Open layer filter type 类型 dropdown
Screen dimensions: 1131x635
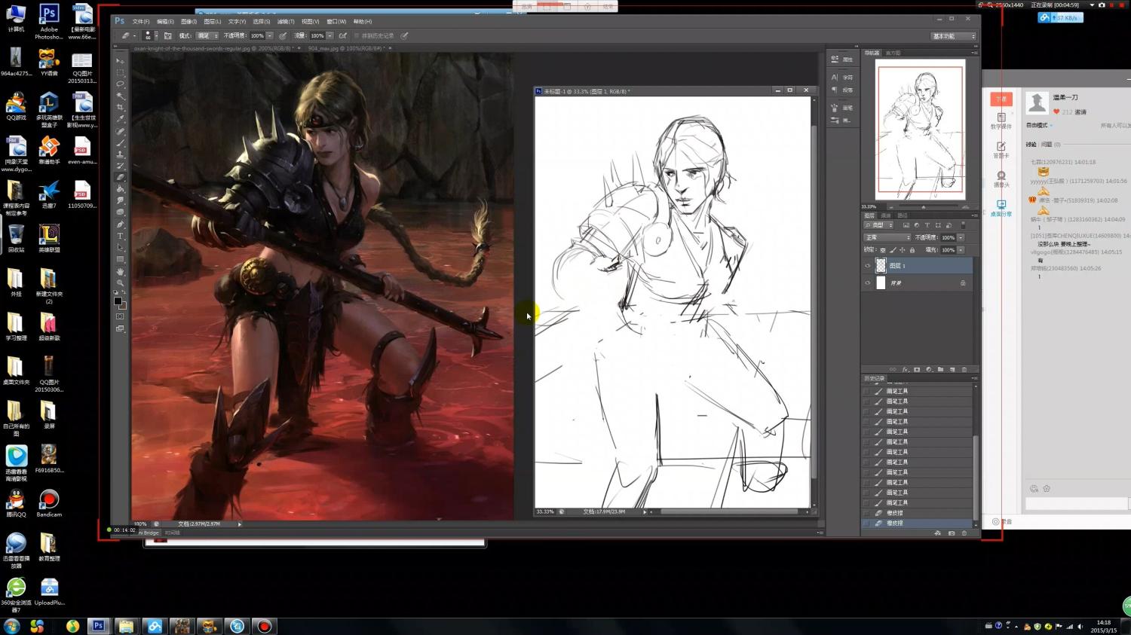pos(878,225)
